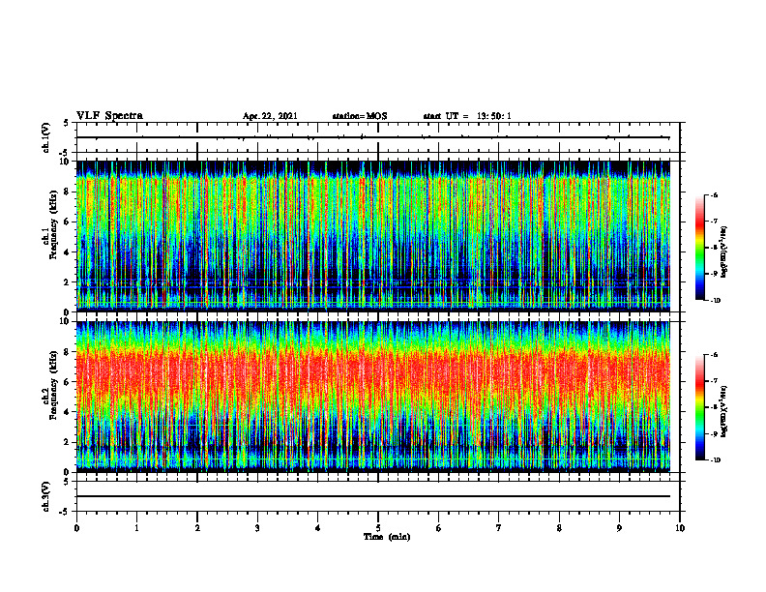Click time axis tick label '8'
The width and height of the screenshot is (766, 592).
pyautogui.click(x=559, y=528)
